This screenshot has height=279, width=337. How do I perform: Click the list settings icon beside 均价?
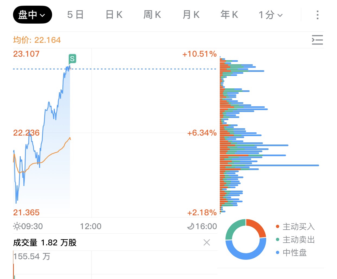pos(317,40)
